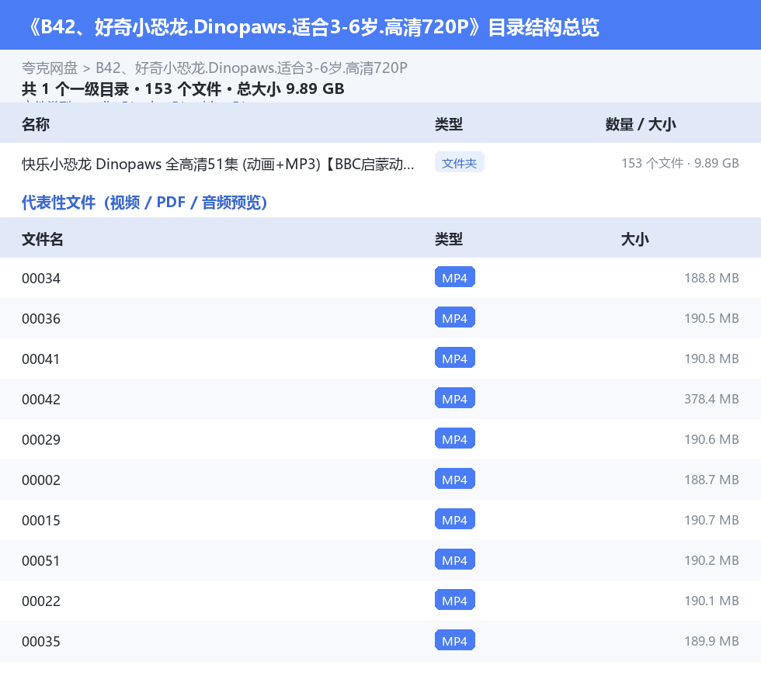This screenshot has height=686, width=761.
Task: Select file row 00034
Action: (380, 278)
